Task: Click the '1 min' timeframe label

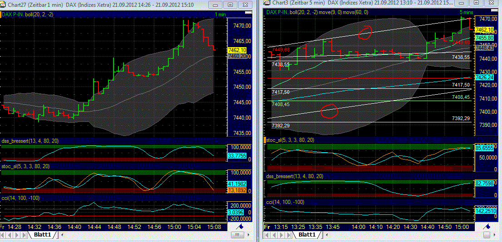Action: point(220,15)
